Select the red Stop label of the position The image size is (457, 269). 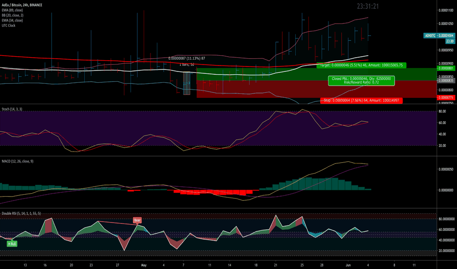(x=361, y=100)
